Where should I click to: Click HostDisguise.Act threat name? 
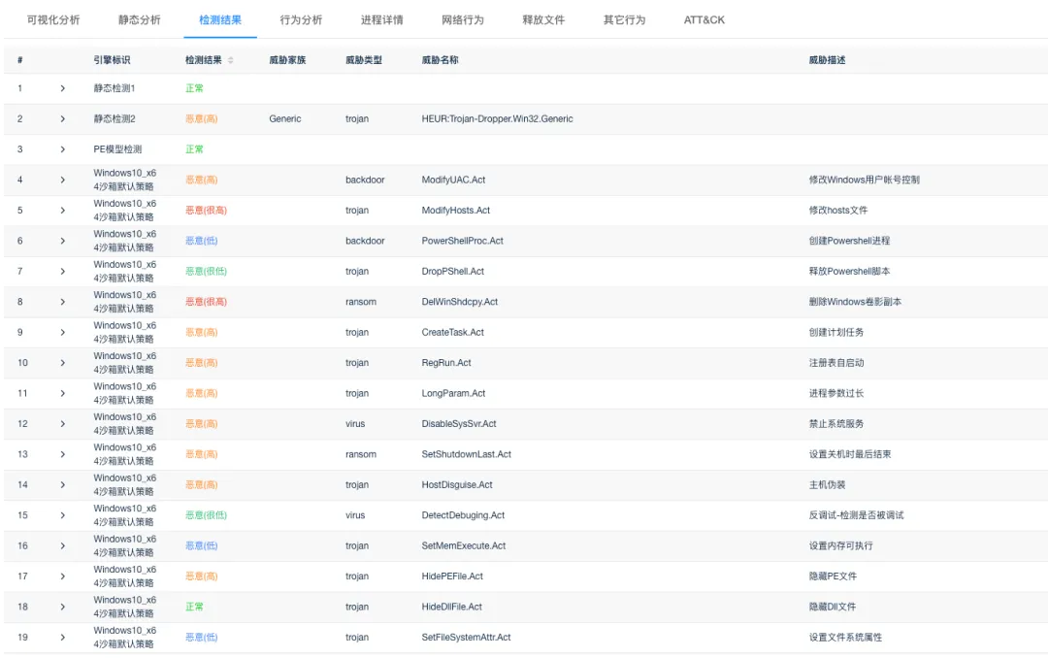(x=457, y=485)
